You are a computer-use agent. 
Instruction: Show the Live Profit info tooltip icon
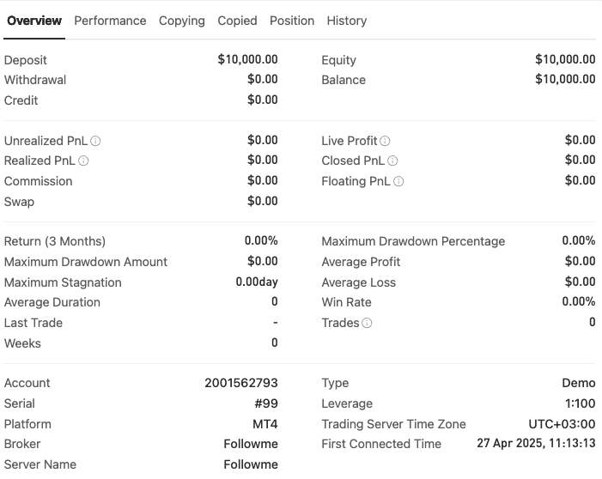coord(385,141)
